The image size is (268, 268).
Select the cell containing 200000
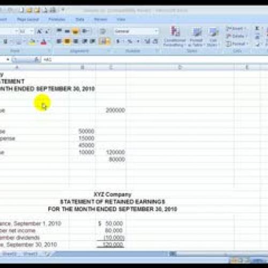(x=111, y=110)
